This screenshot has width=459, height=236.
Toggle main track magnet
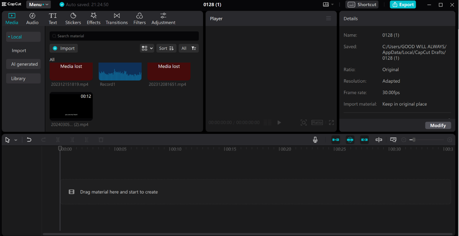coord(336,140)
